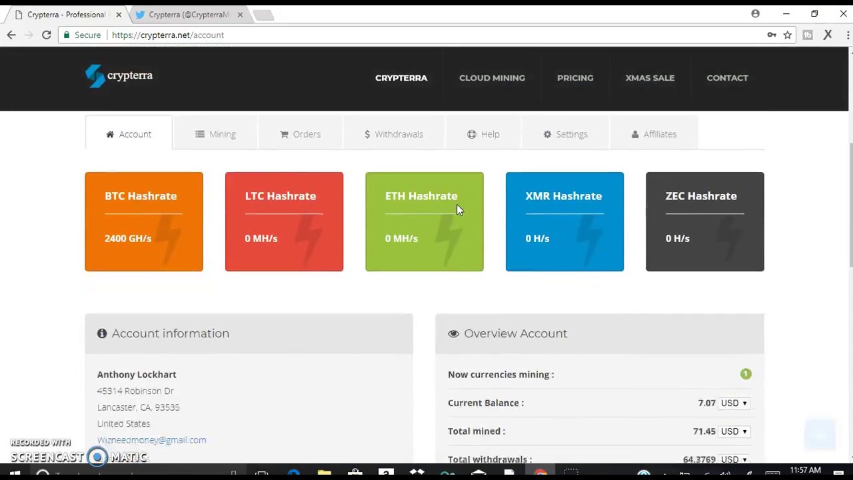853x480 pixels.
Task: Click address line 45314 Robinson Dr
Action: pos(135,391)
